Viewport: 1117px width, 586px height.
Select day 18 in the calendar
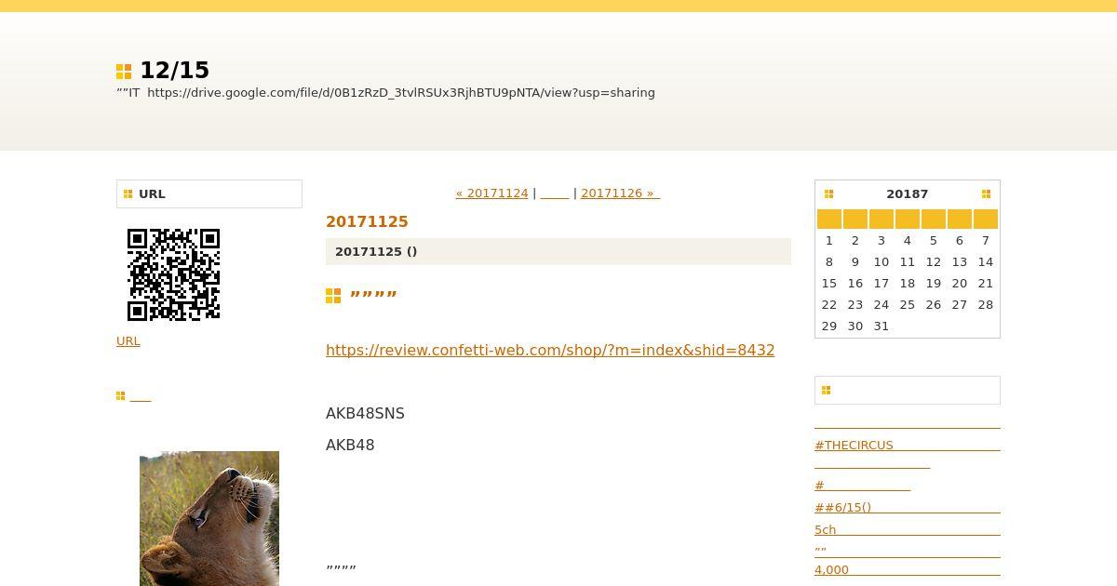pyautogui.click(x=907, y=283)
